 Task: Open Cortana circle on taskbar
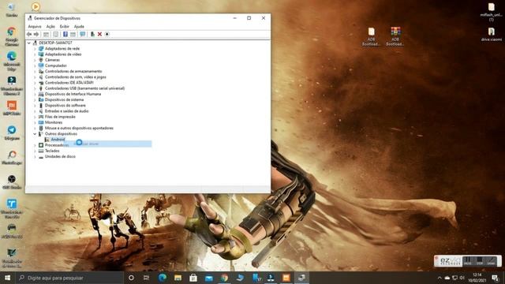[131, 278]
